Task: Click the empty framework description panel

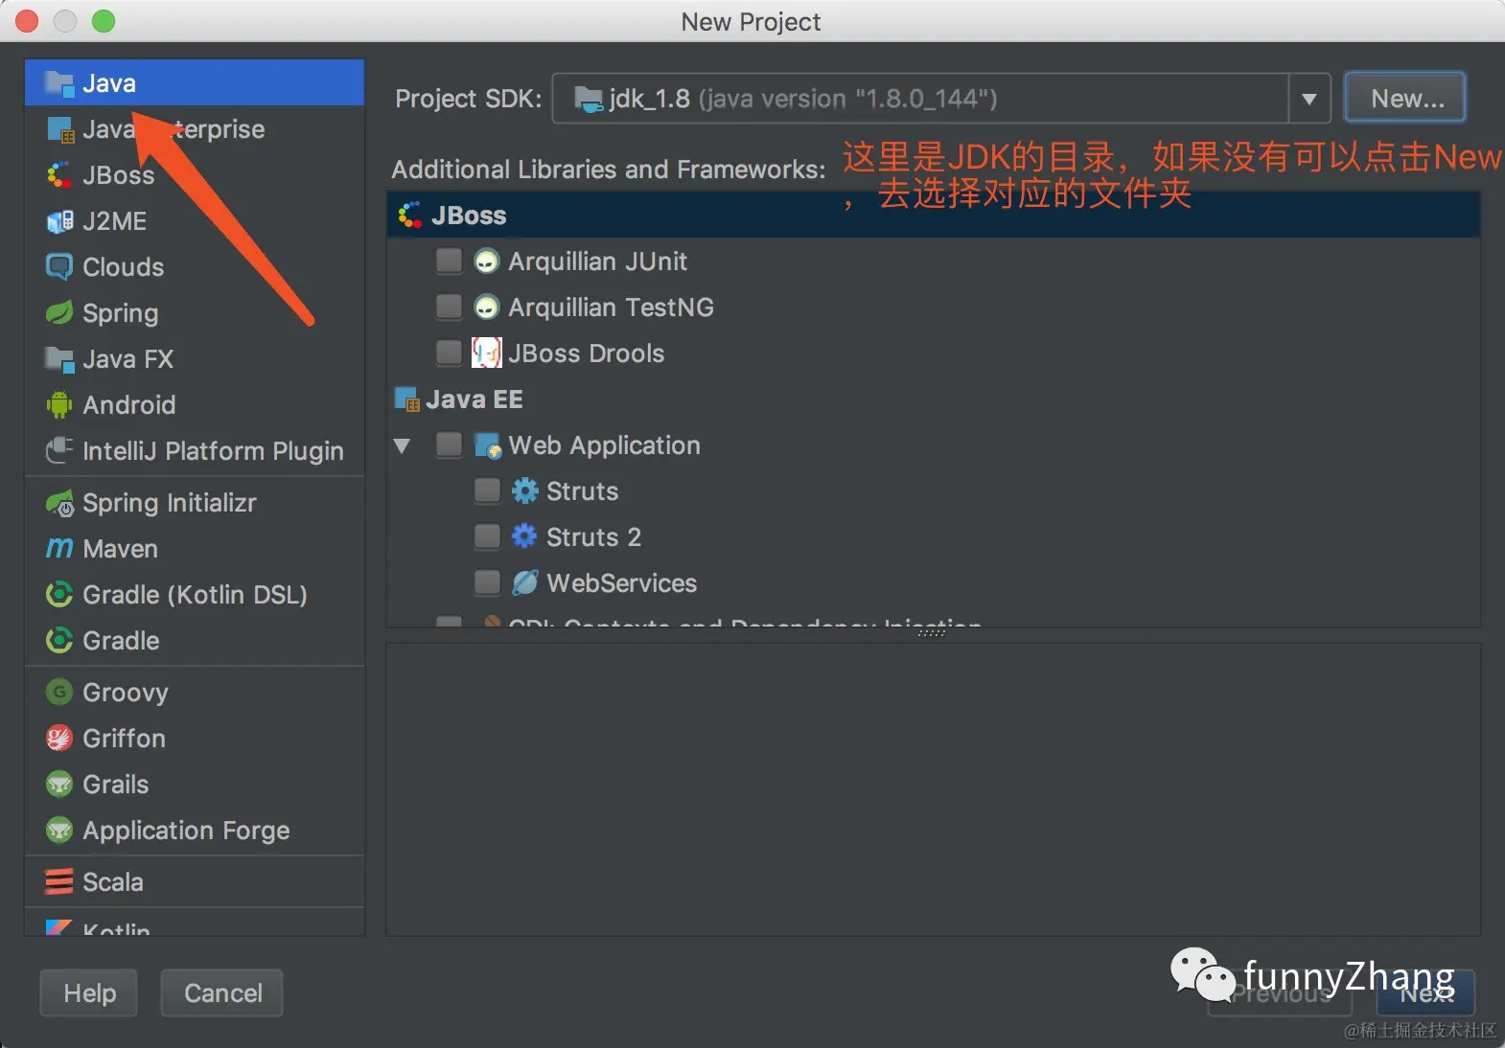Action: [933, 789]
